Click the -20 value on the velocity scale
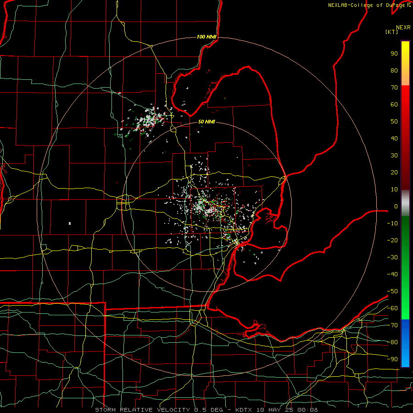 (392, 240)
